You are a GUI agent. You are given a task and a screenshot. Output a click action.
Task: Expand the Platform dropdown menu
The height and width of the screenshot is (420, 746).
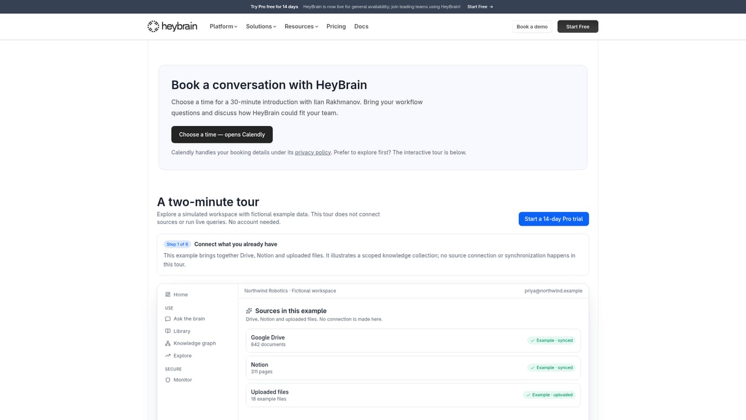click(x=223, y=26)
